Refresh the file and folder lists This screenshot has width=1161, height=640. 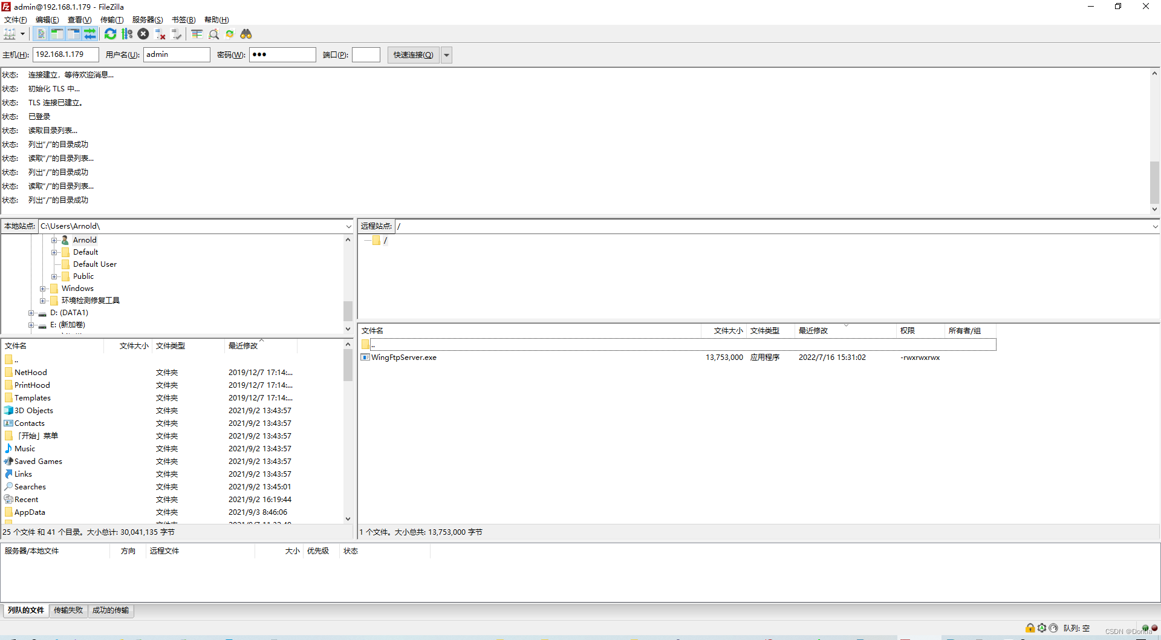point(110,34)
